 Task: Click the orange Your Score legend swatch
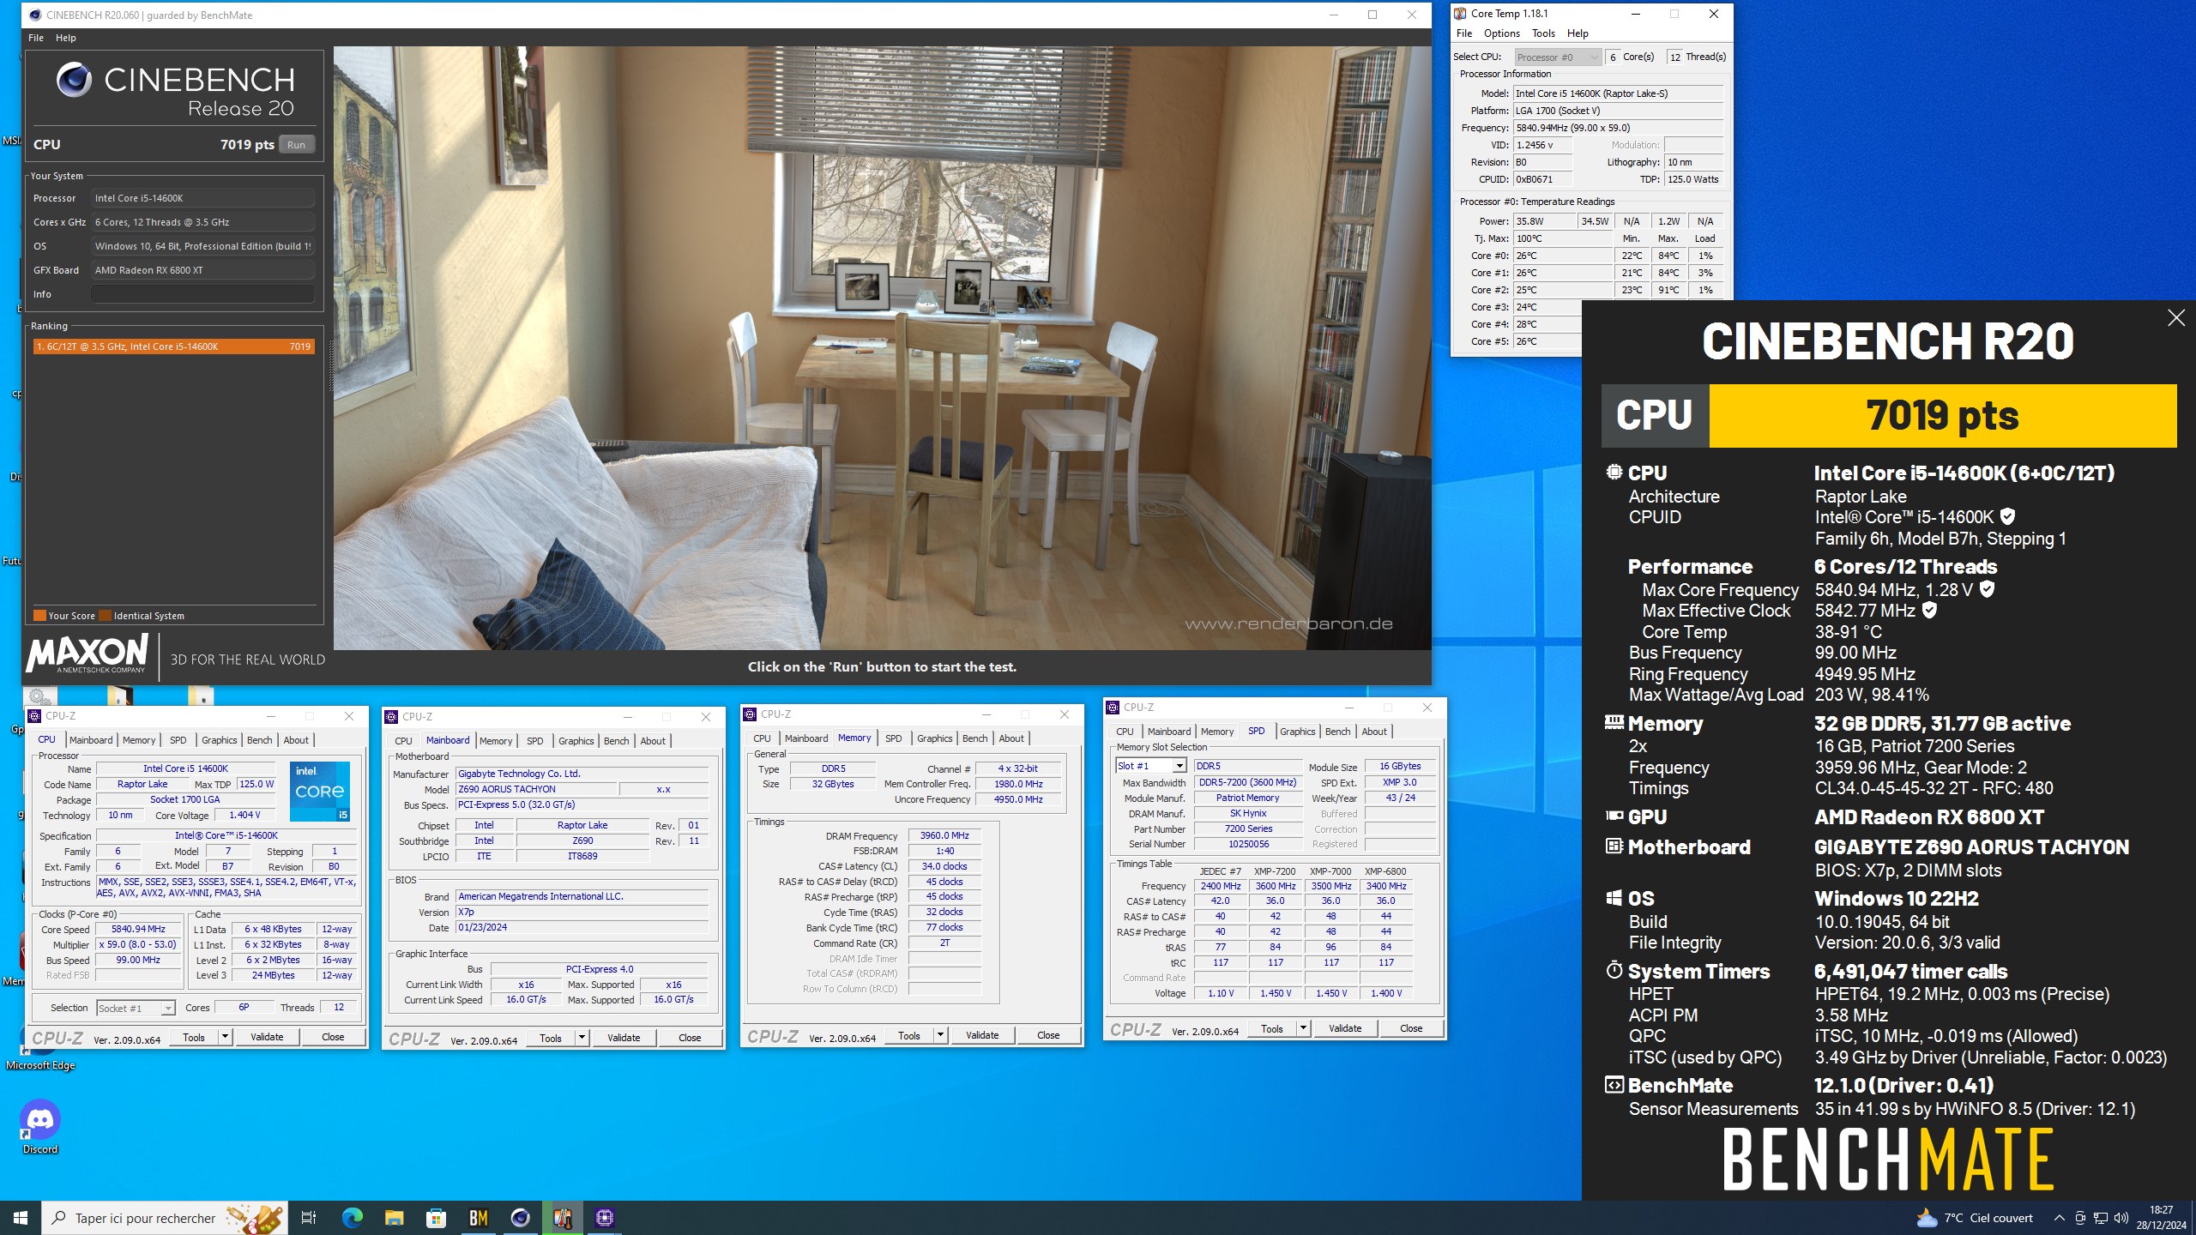coord(39,616)
